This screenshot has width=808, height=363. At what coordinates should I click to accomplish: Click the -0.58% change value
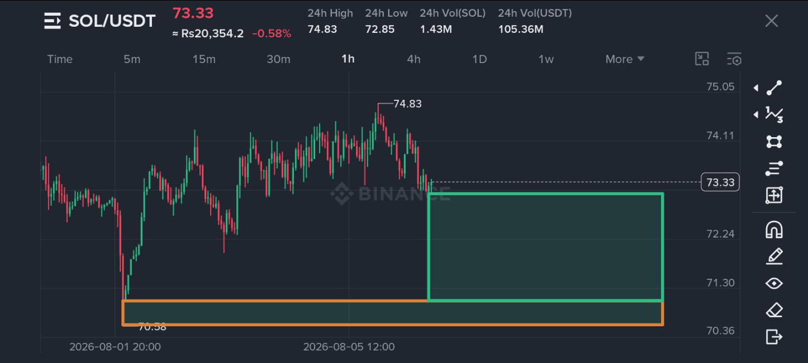point(272,33)
